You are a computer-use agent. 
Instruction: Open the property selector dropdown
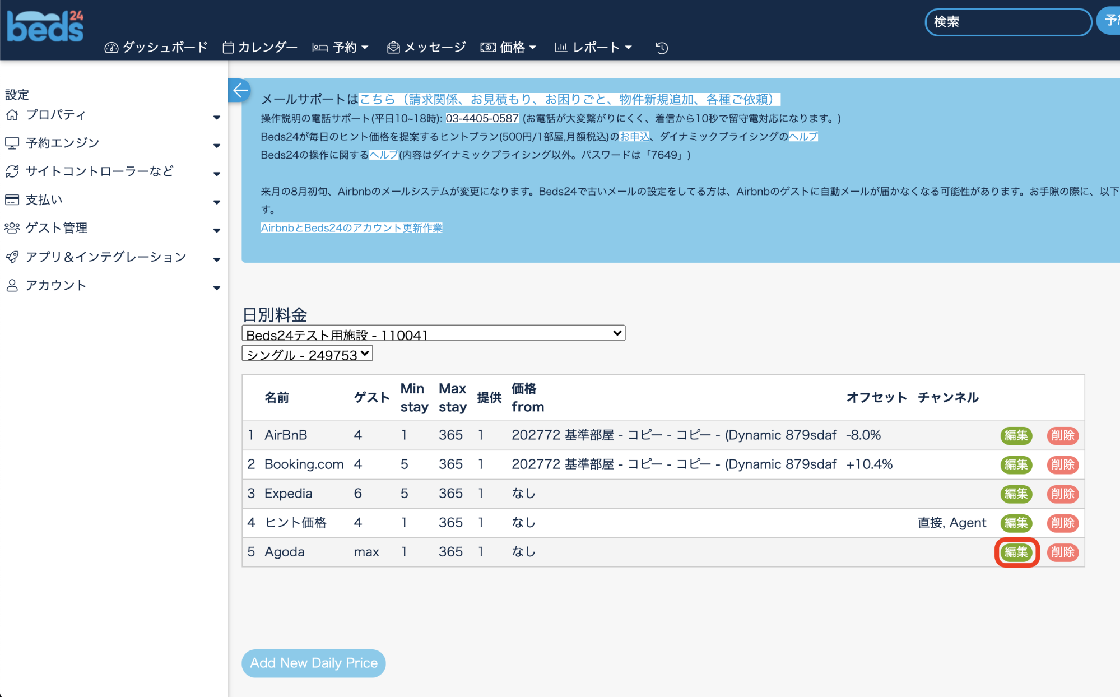coord(433,334)
